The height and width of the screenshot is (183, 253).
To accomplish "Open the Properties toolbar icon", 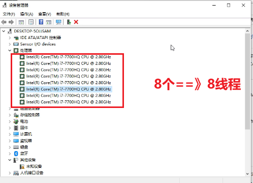I will coord(31,22).
